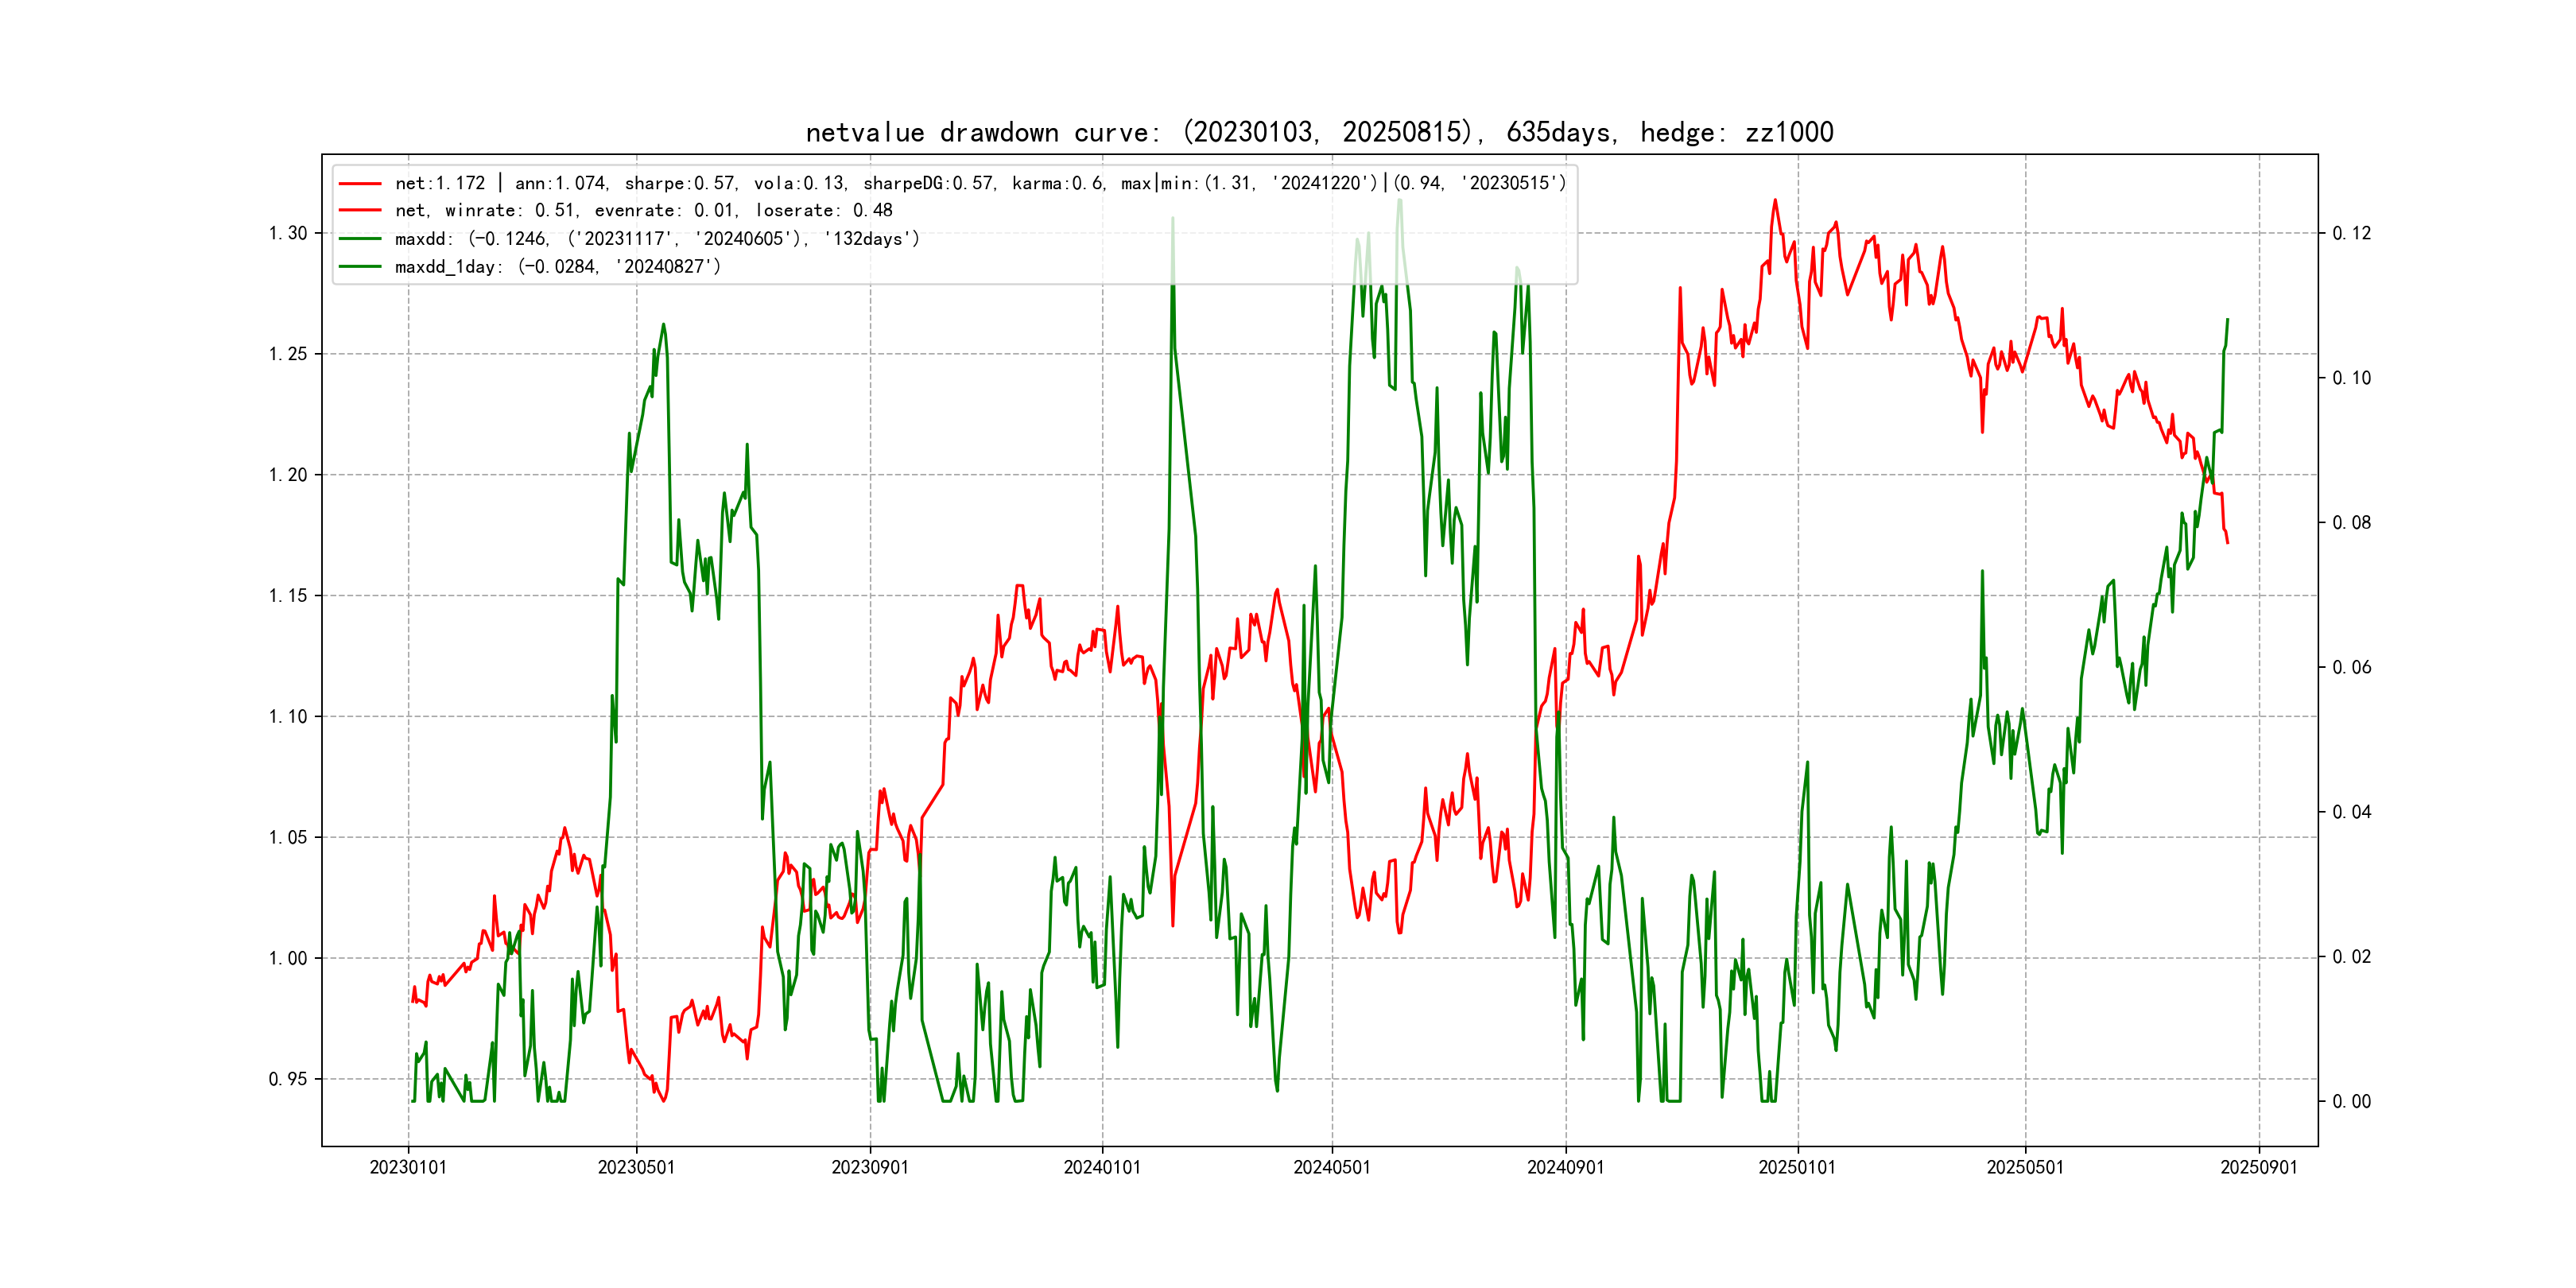Screen dimensions: 2576x1288
Task: Click the 1.30 left axis tick label
Action: (x=288, y=233)
